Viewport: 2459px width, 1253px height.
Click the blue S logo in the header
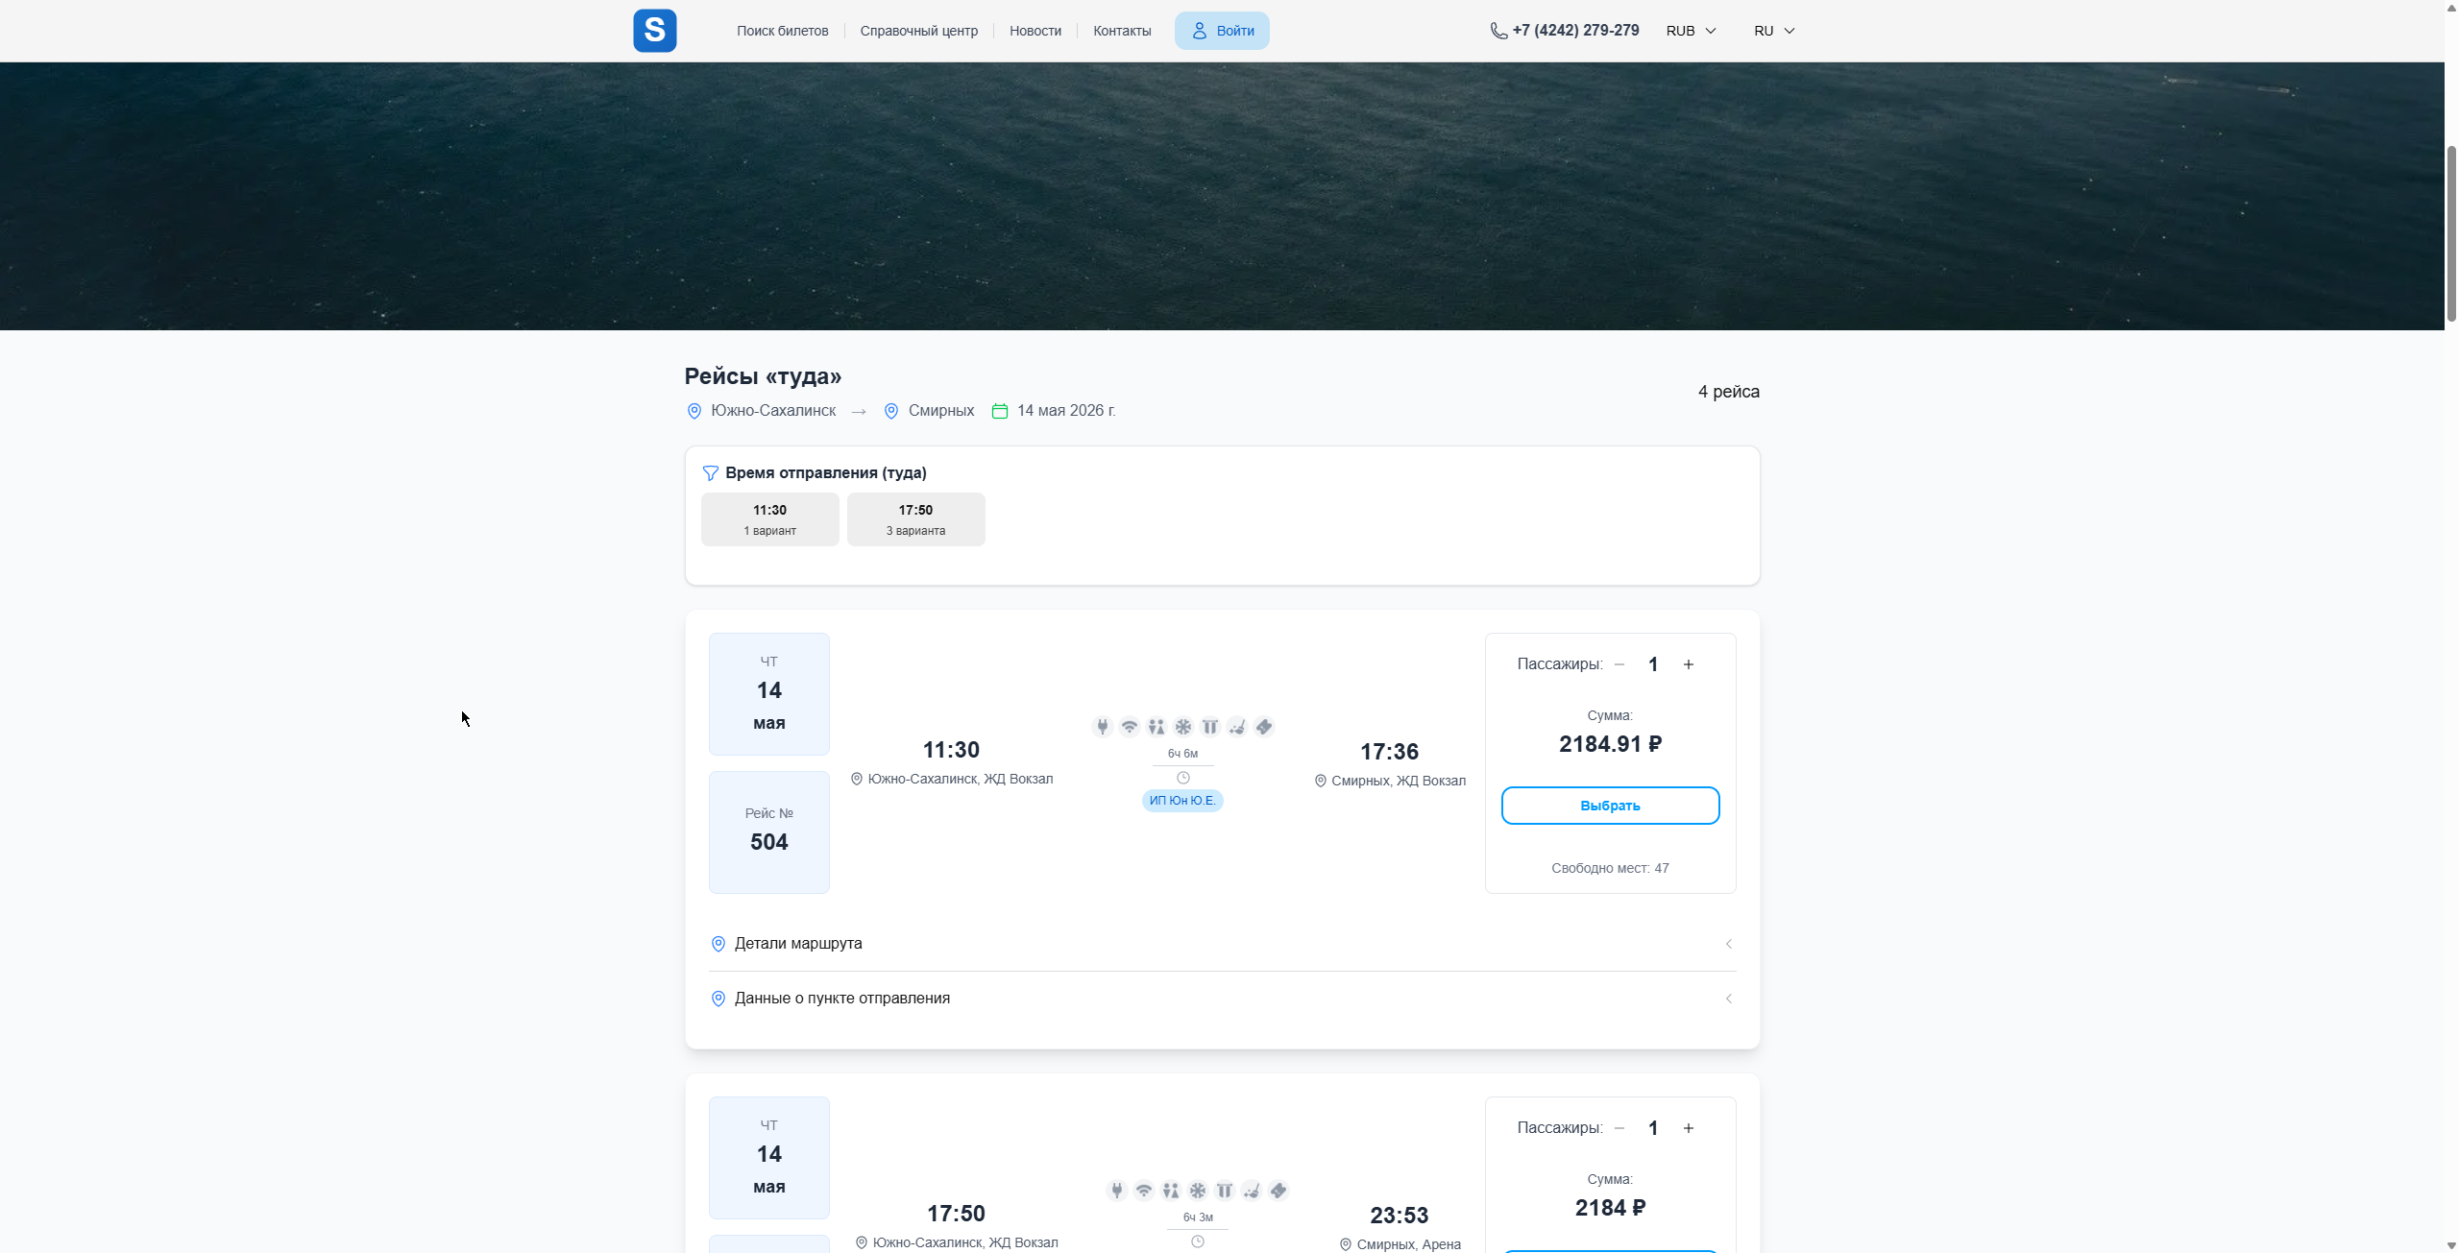tap(654, 31)
